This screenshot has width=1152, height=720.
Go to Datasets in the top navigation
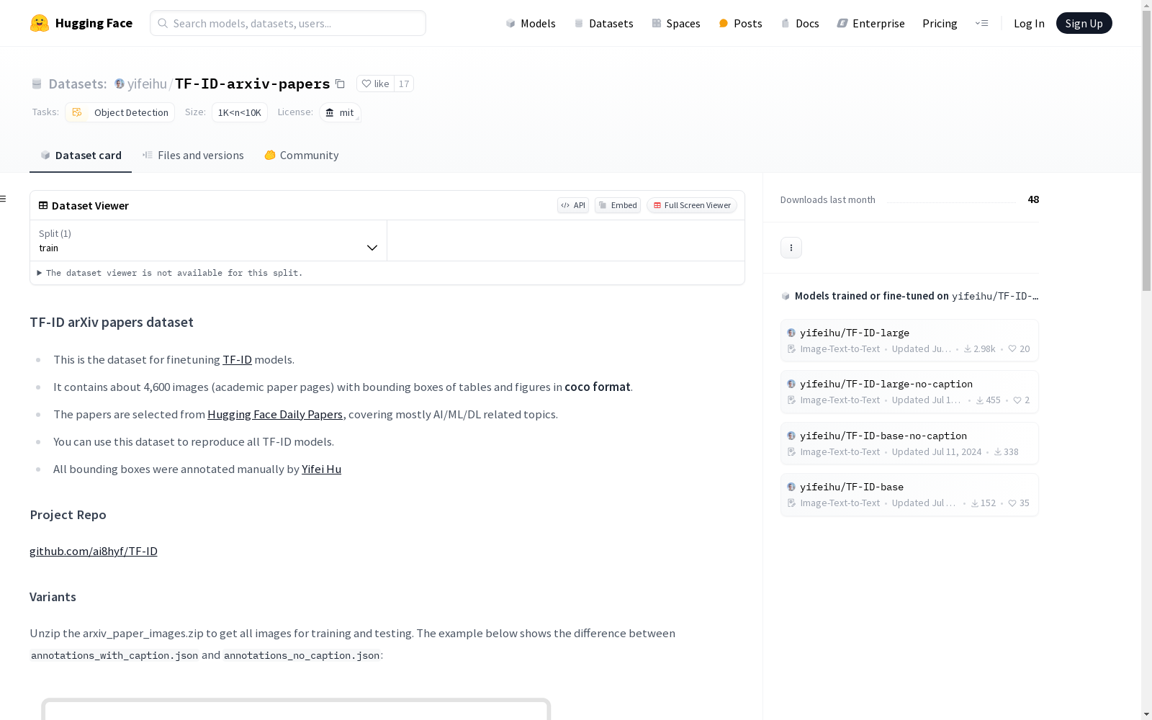603,23
